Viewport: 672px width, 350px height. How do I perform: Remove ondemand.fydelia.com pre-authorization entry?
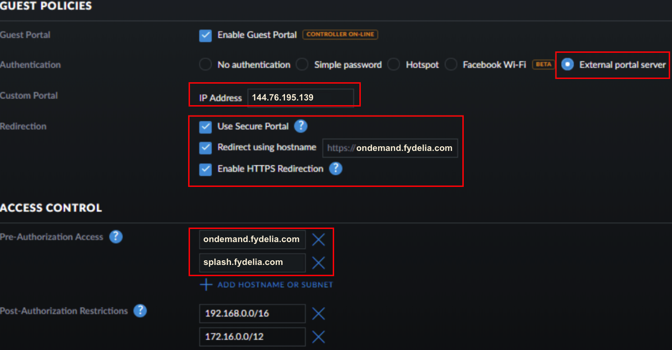coord(319,240)
